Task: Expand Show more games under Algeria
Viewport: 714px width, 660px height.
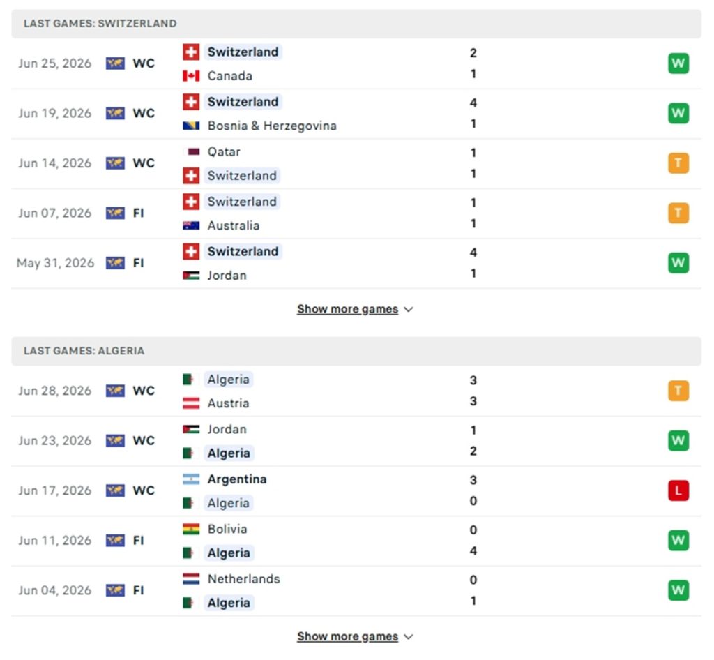Action: 355,637
